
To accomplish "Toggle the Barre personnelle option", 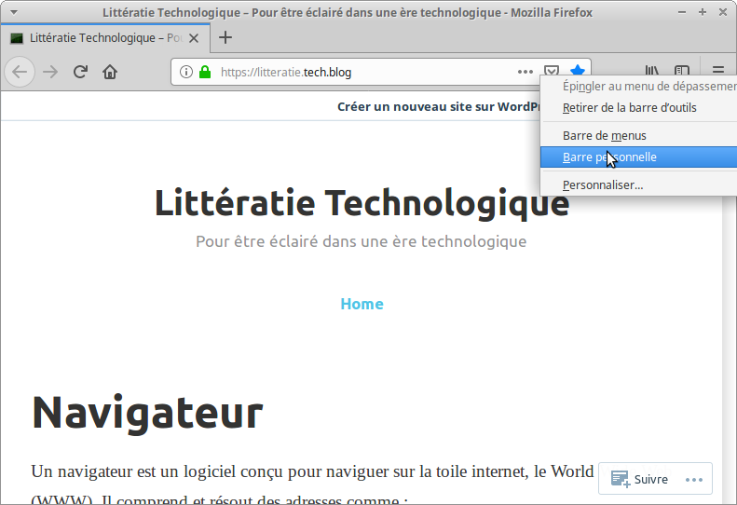I will [609, 157].
